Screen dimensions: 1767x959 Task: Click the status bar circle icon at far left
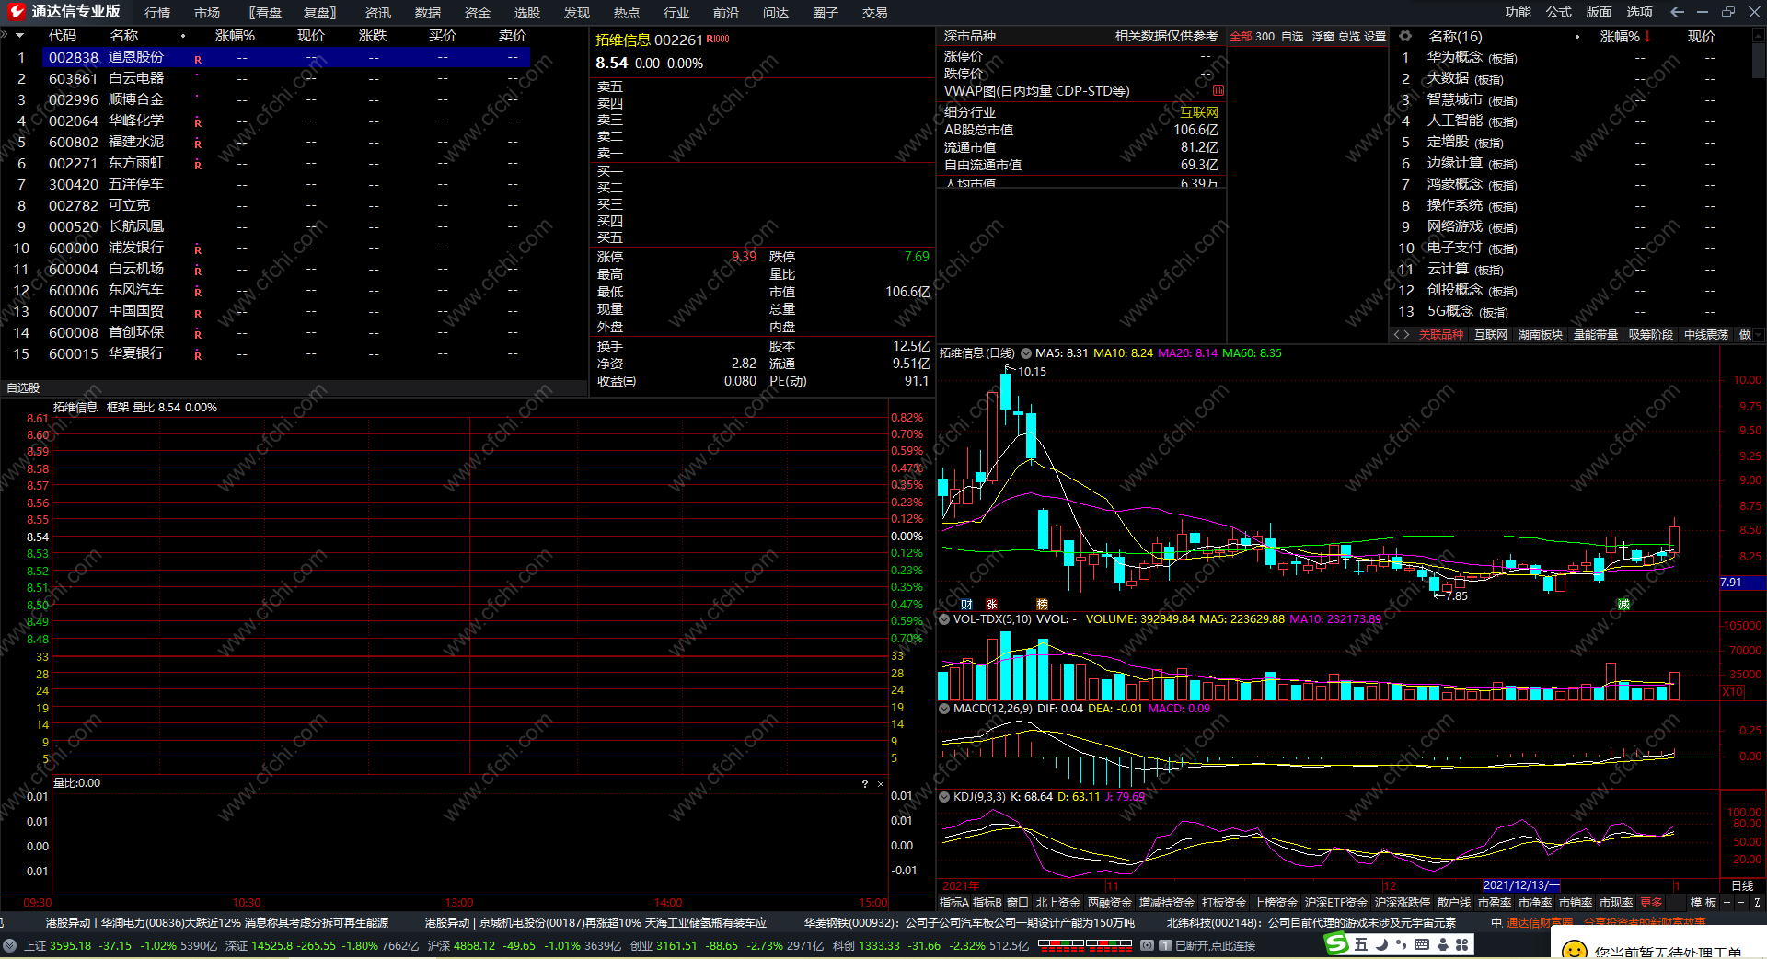pos(9,945)
